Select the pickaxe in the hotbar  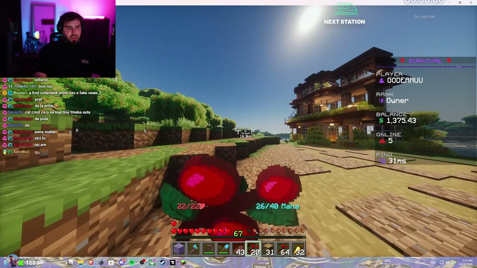(209, 249)
